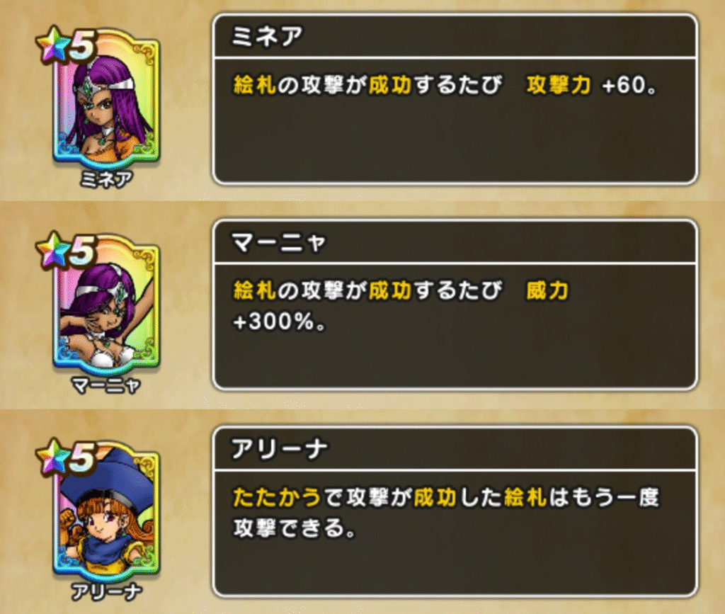Image resolution: width=725 pixels, height=614 pixels.
Task: Click the 攻撃できる description line
Action: pyautogui.click(x=294, y=528)
